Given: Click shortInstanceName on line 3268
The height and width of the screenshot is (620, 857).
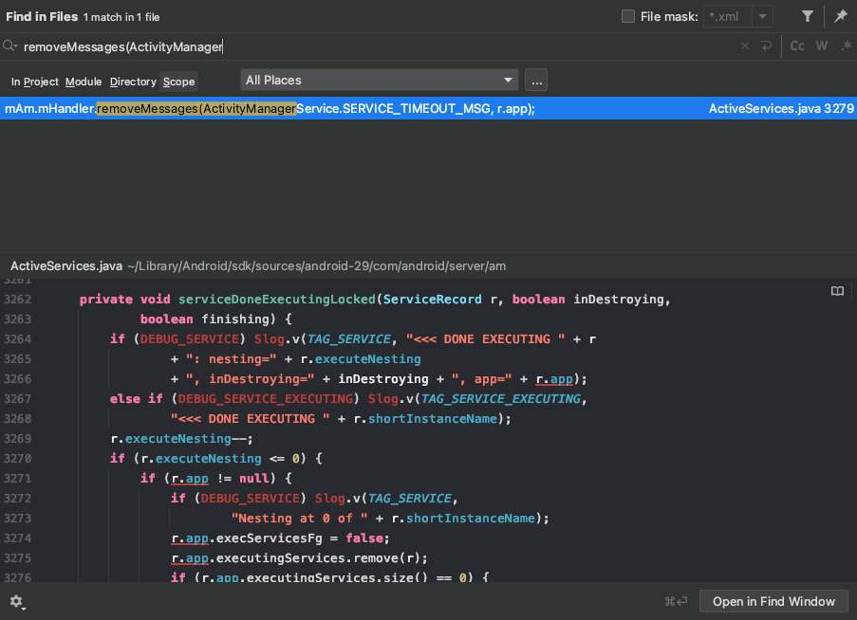Looking at the screenshot, I should point(433,419).
